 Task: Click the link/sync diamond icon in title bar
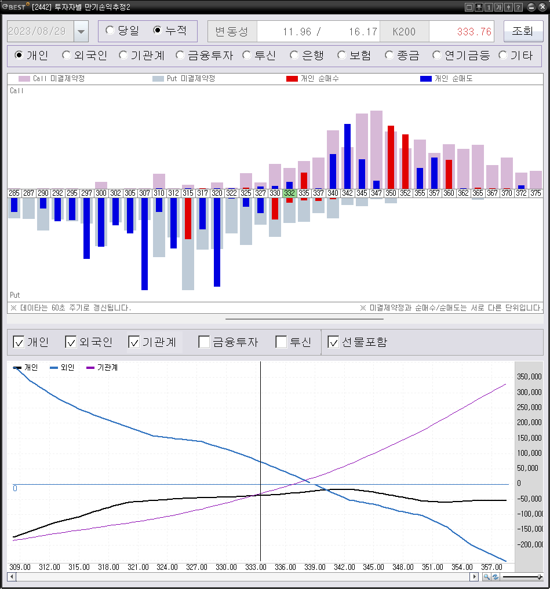tap(508, 7)
